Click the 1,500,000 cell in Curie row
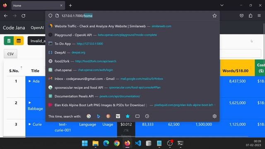 [204, 125]
